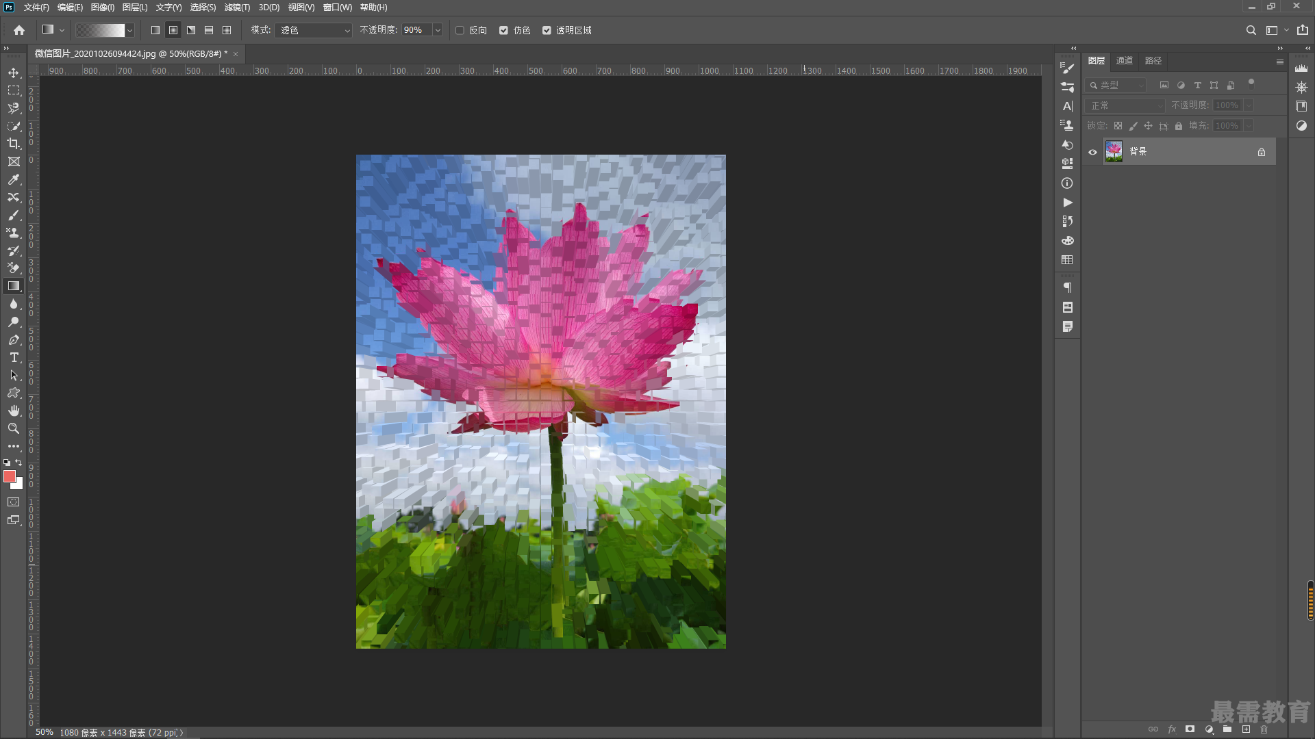Open the Actions play icon panel

[x=1067, y=203]
